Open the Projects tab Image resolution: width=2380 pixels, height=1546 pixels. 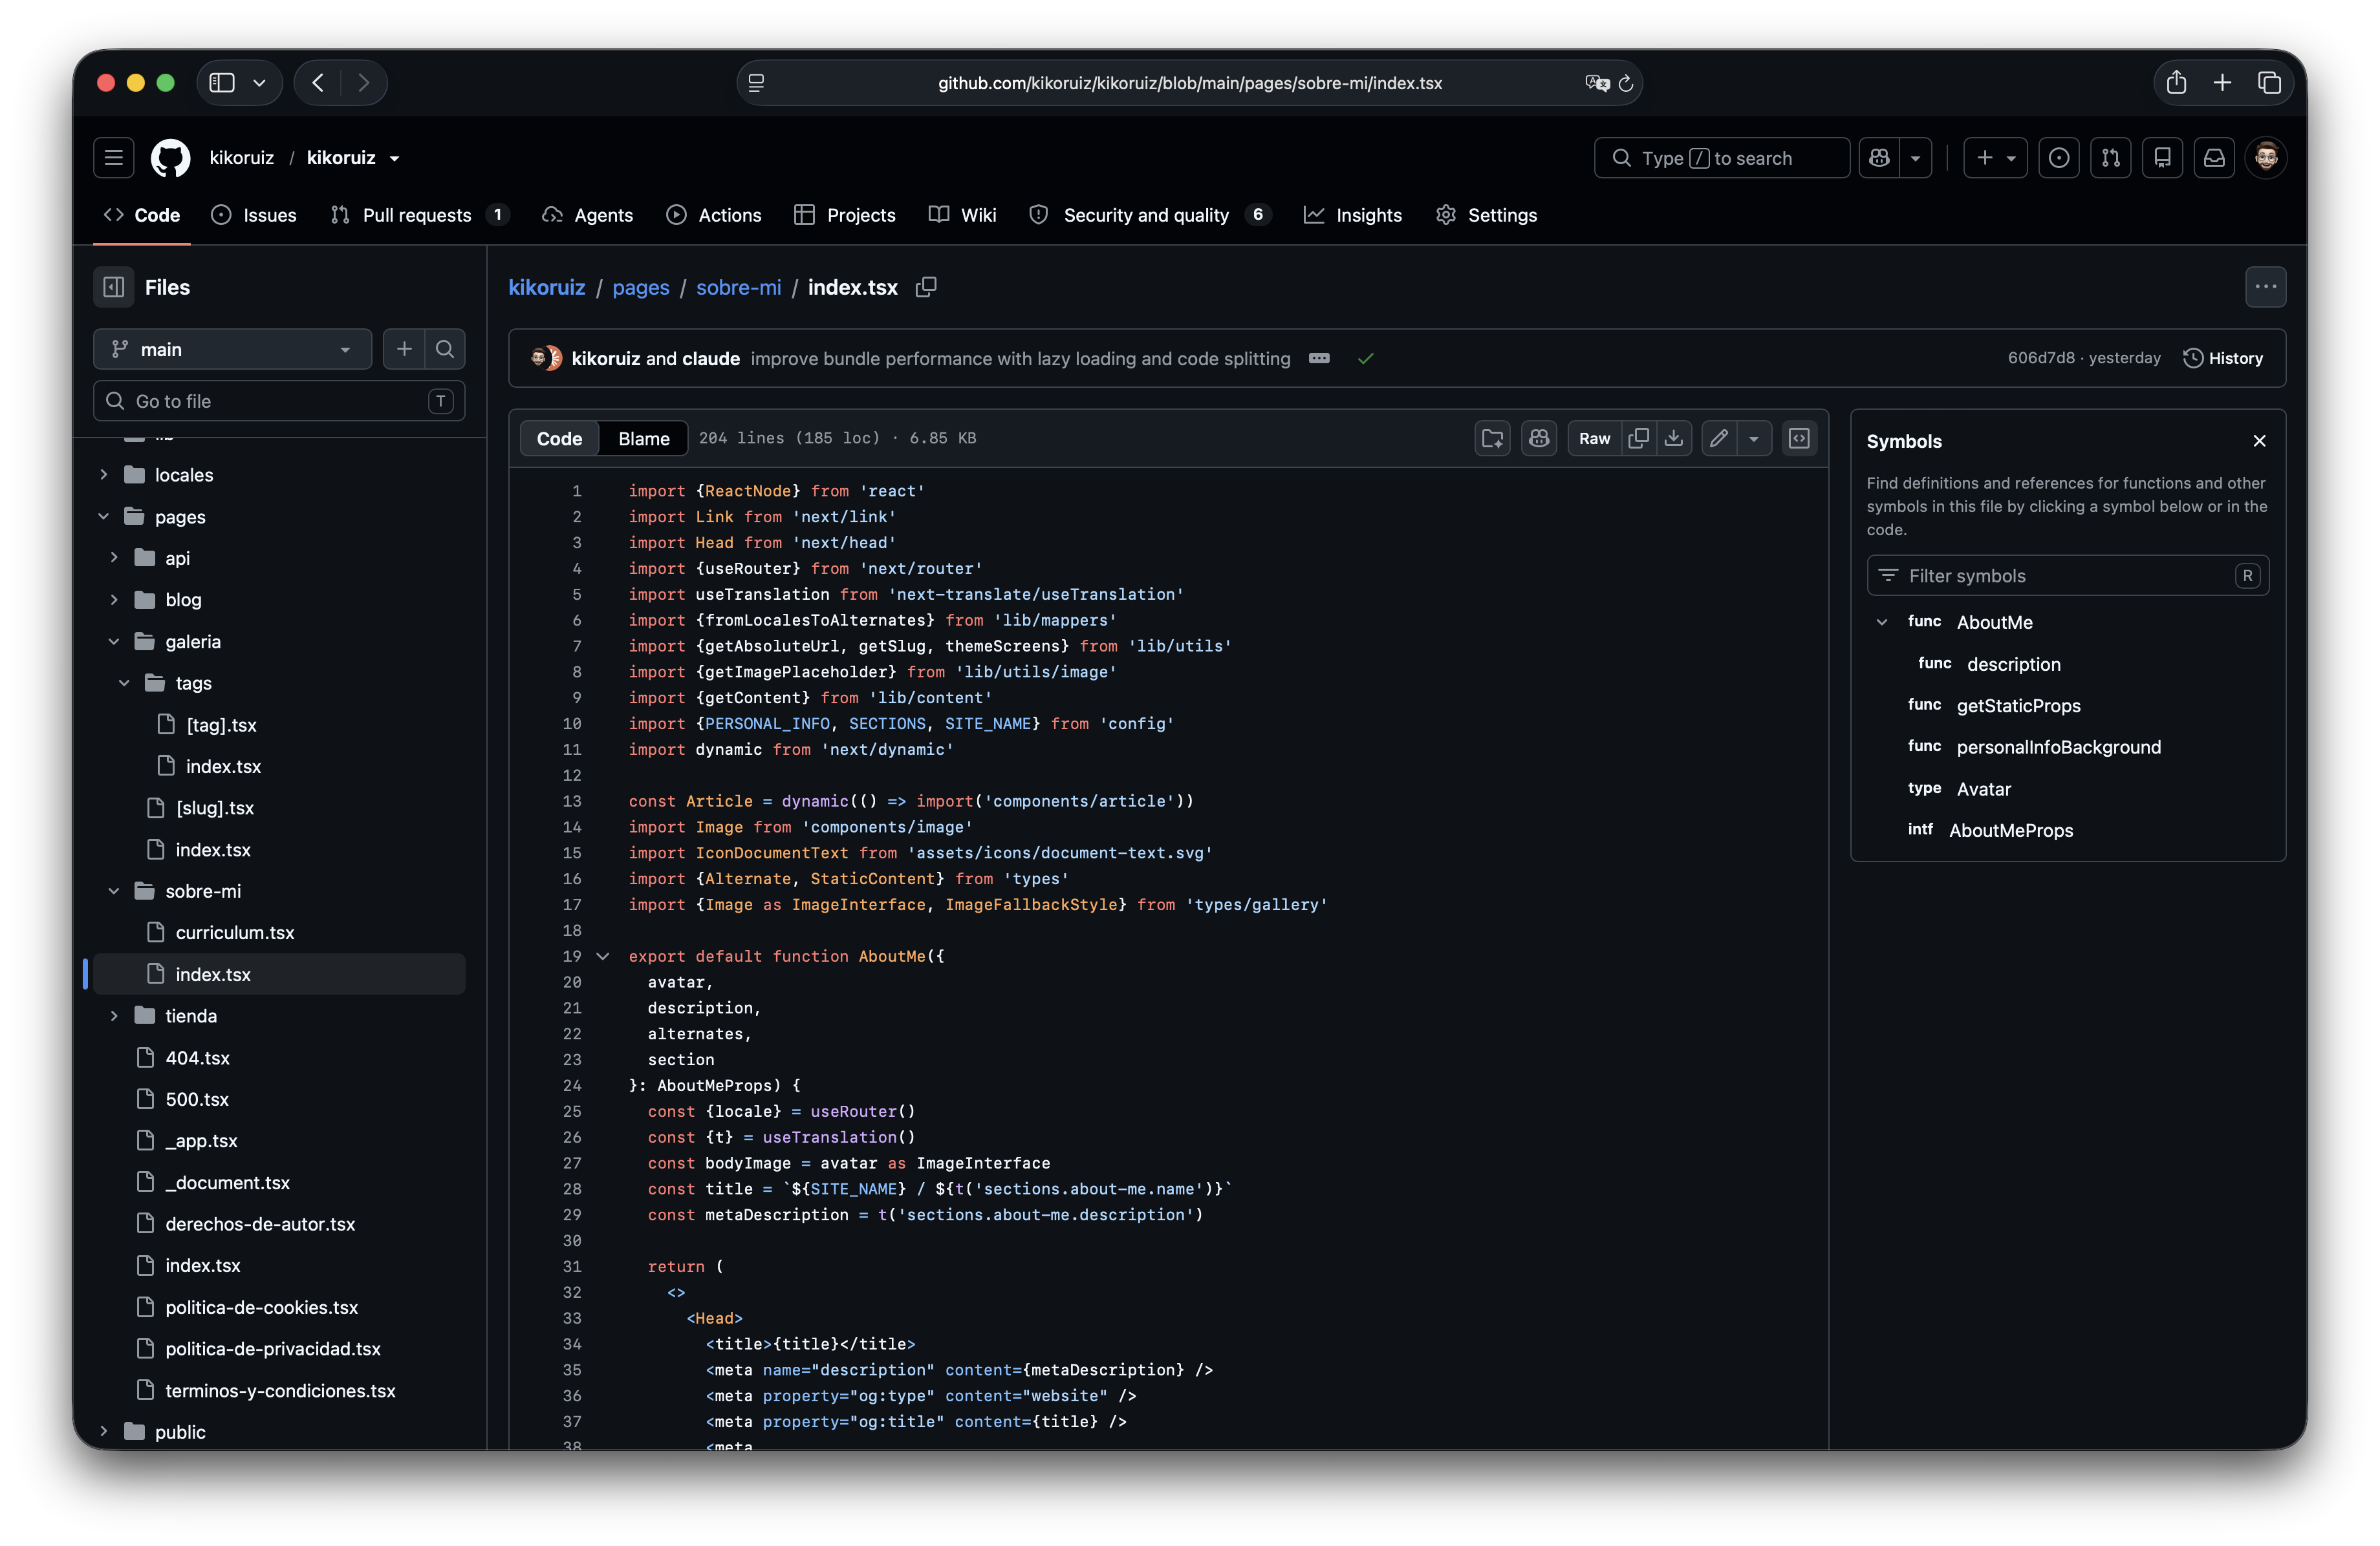tap(845, 215)
